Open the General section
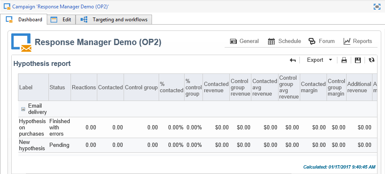385x174 pixels. coord(244,41)
